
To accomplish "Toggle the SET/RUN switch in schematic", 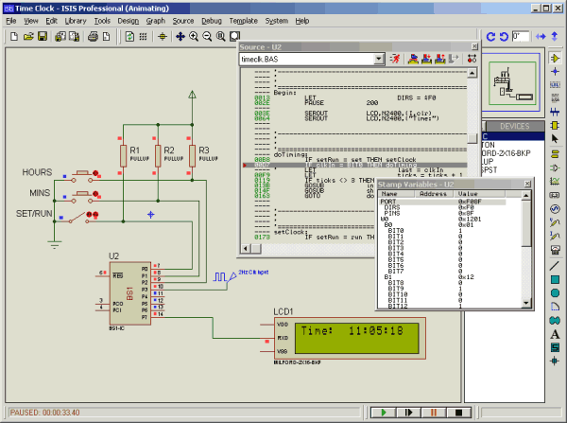I will coord(87,216).
